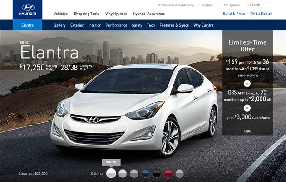This screenshot has height=182, width=286.
Task: Go to the Performance section
Action: (116, 25)
